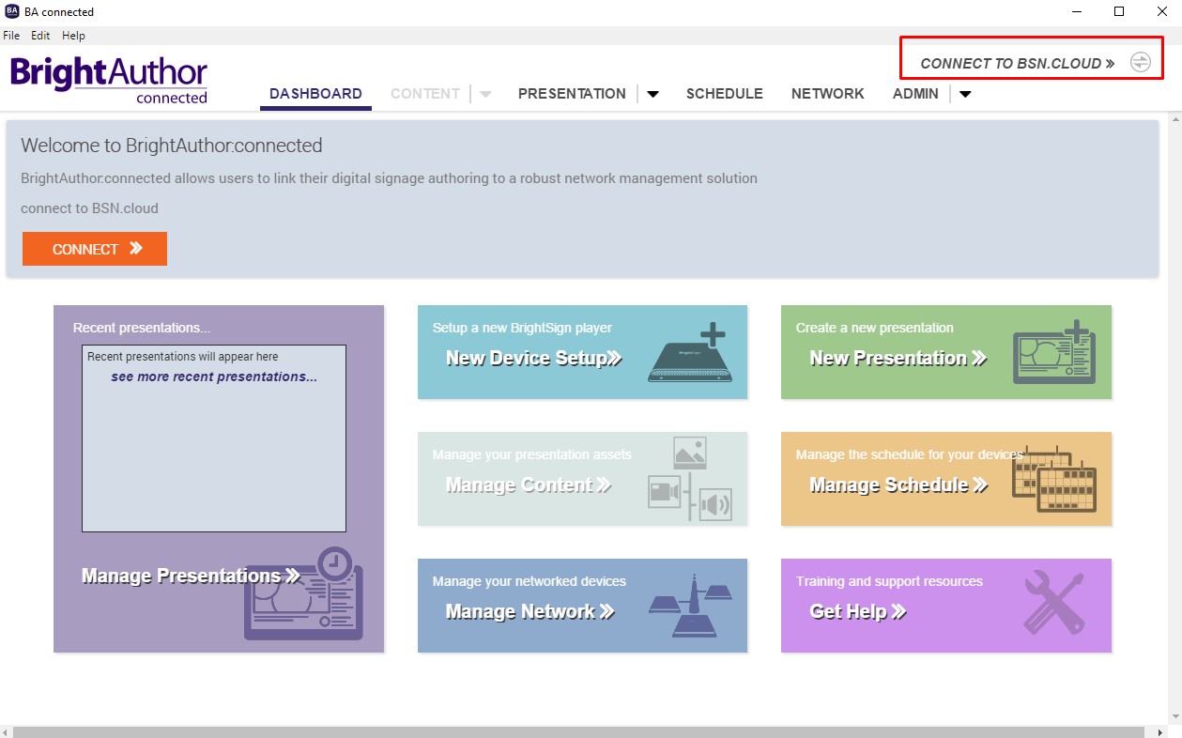Click the presentation clock icon on Manage Presentations
The height and width of the screenshot is (738, 1182).
click(303, 593)
